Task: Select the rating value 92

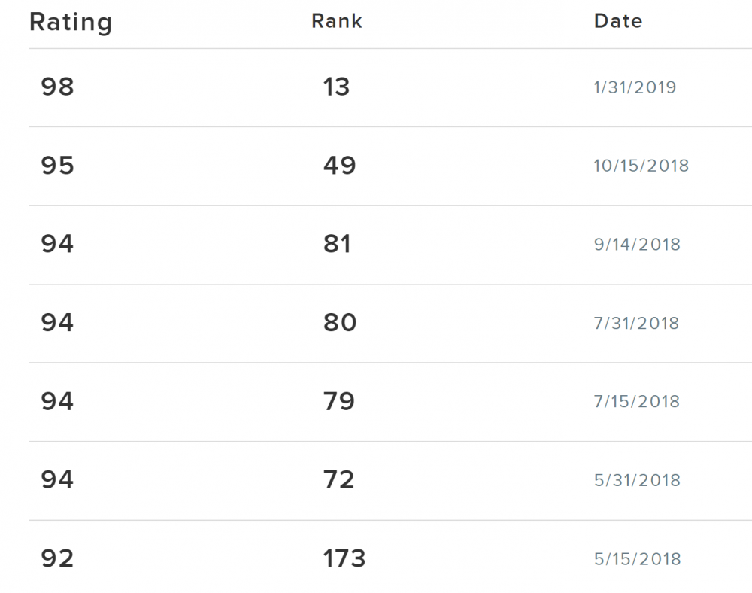Action: coord(58,559)
